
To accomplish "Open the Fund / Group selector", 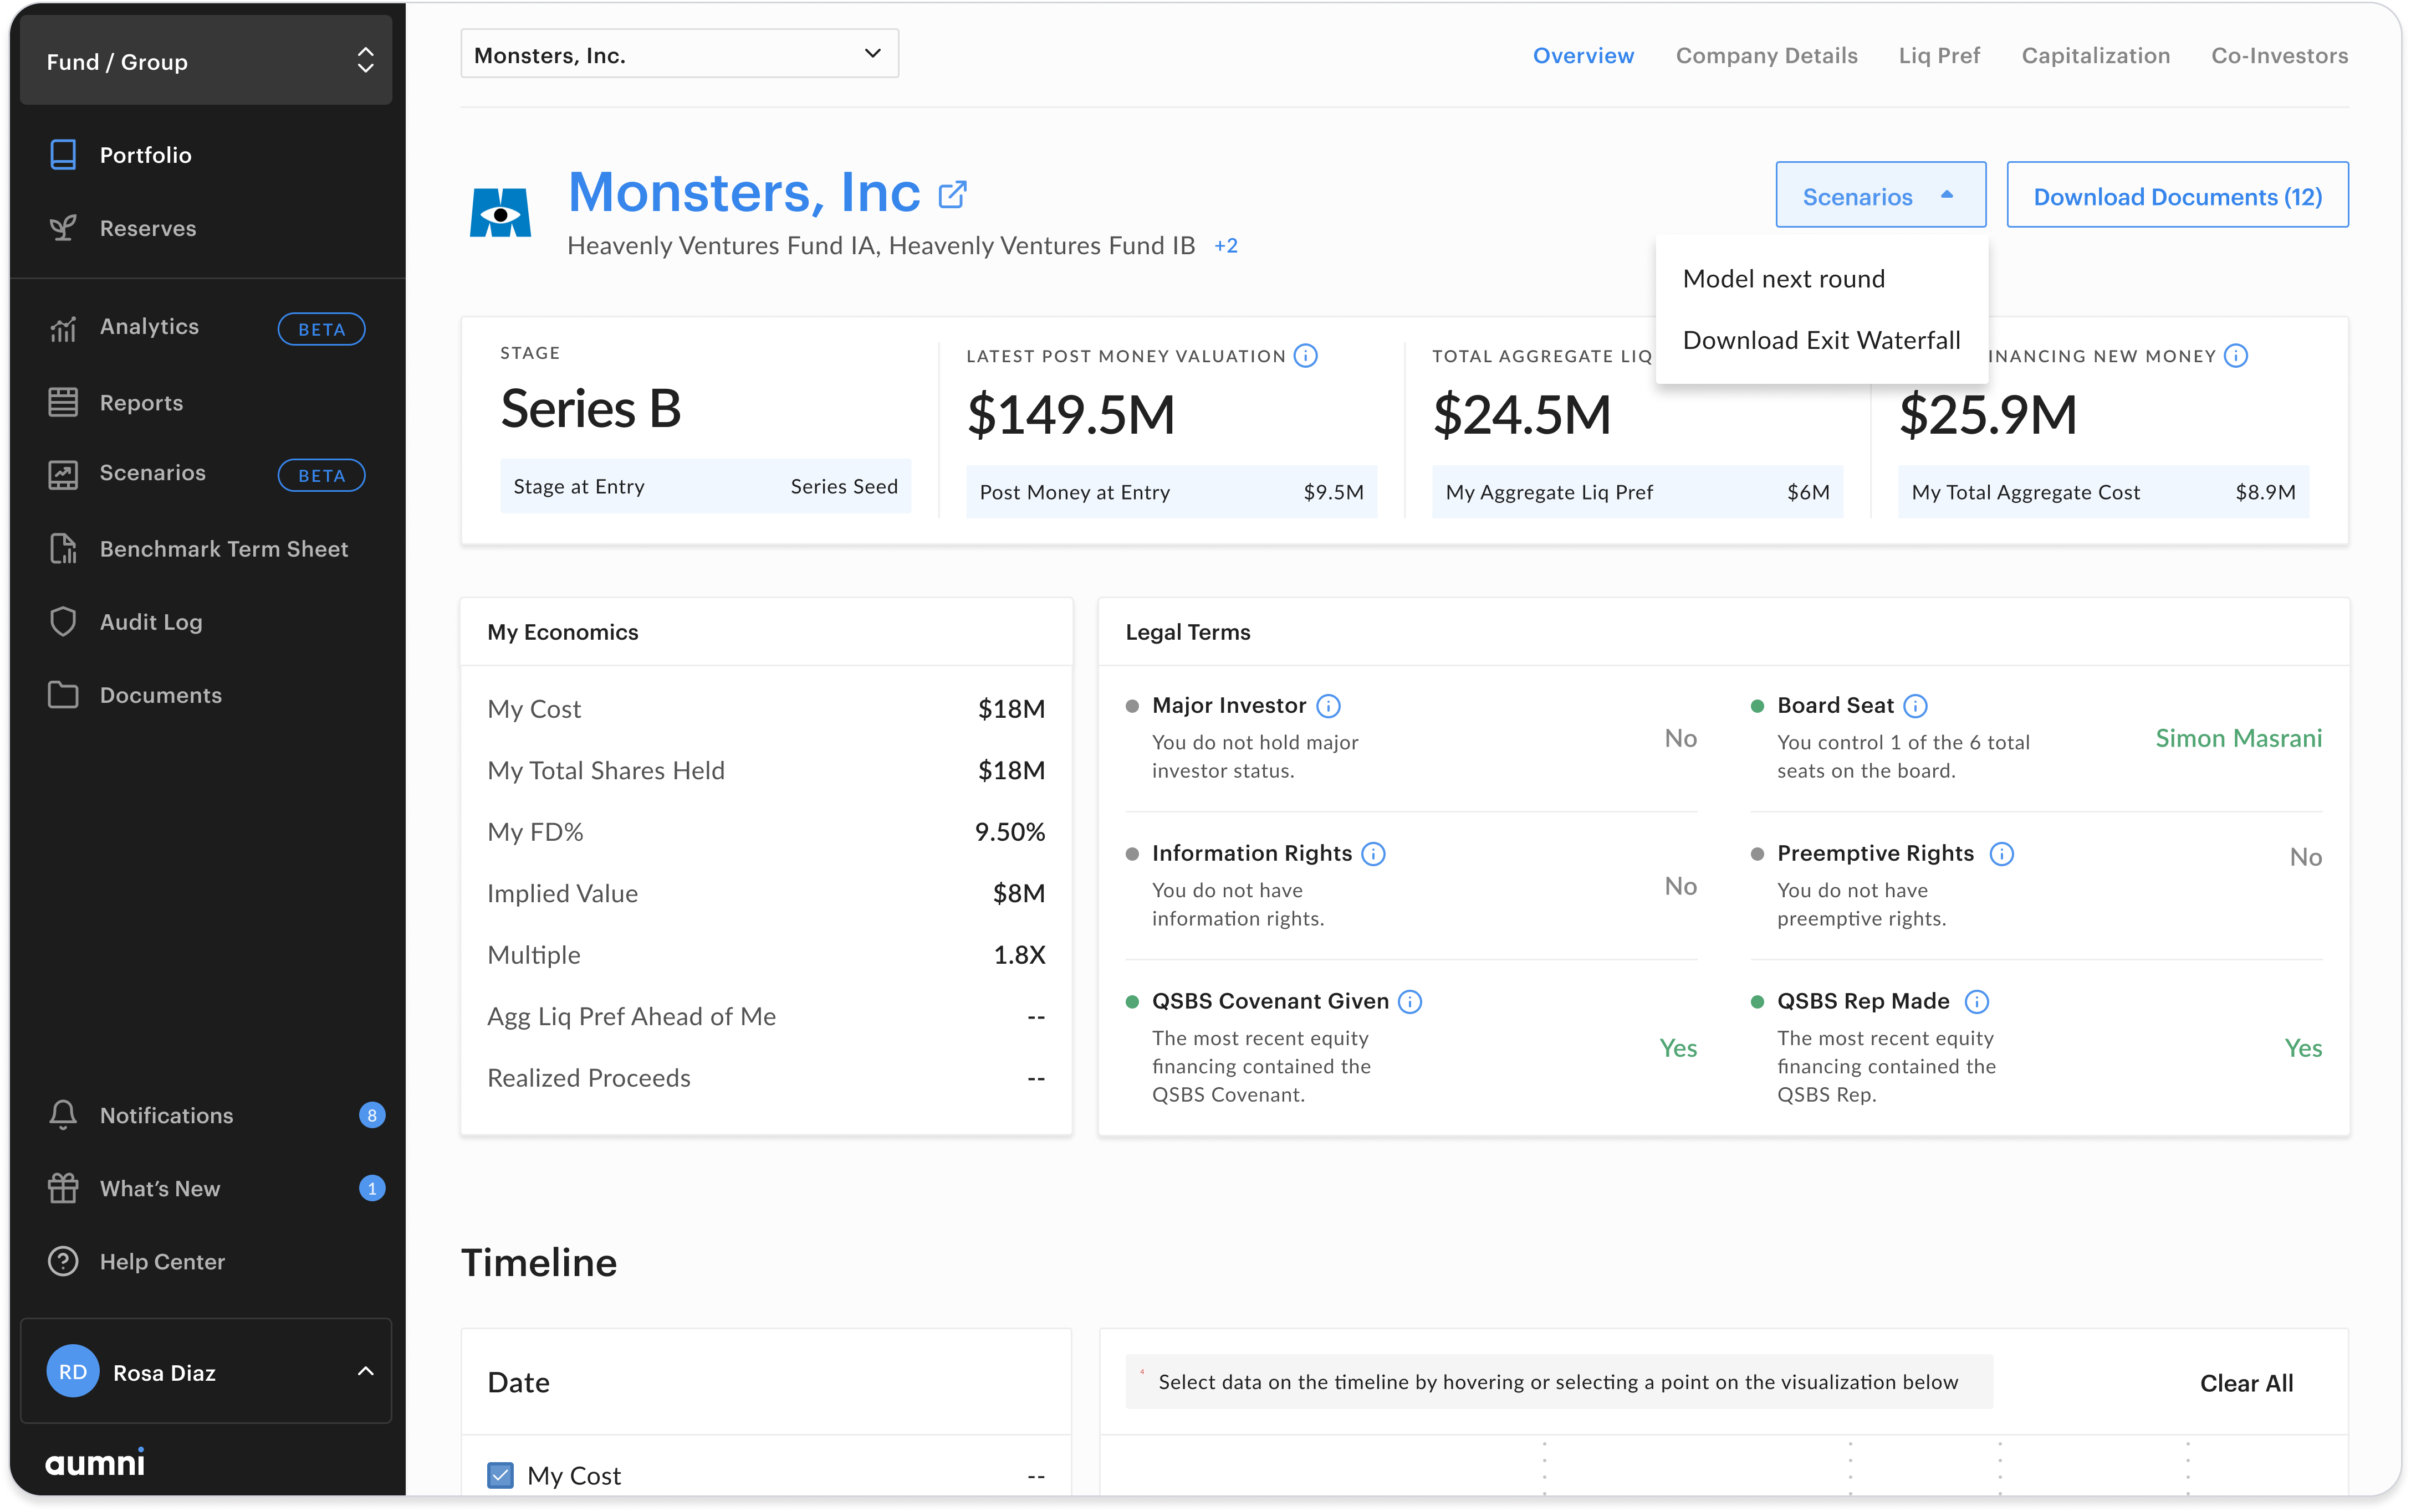I will click(206, 61).
